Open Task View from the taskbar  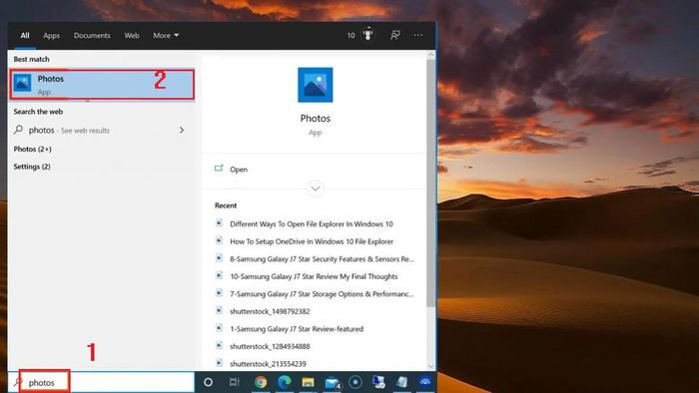click(x=234, y=382)
